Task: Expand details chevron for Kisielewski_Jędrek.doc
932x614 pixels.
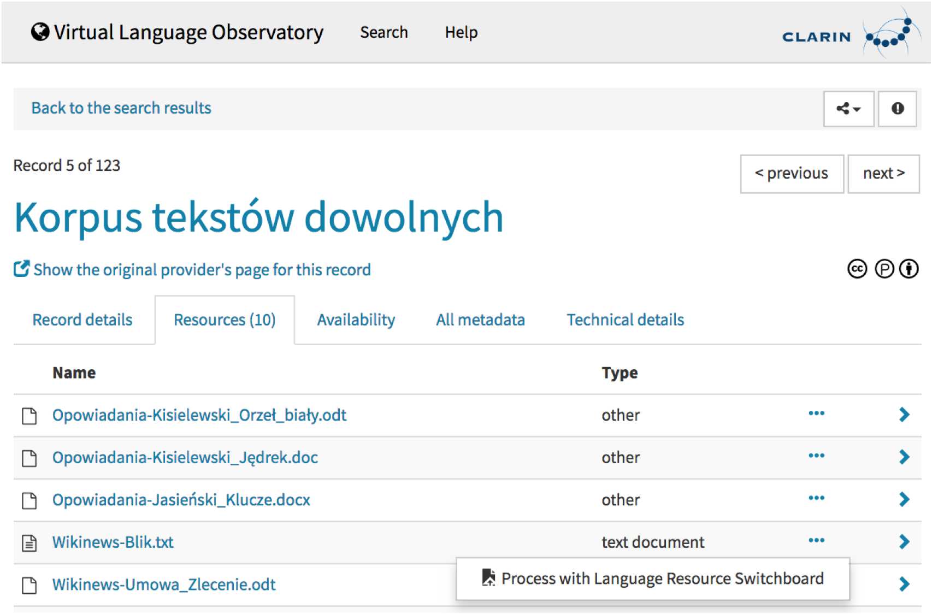Action: coord(904,457)
